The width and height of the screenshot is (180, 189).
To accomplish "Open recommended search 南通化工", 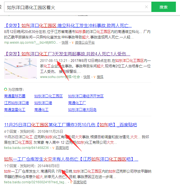I will click(x=41, y=110).
